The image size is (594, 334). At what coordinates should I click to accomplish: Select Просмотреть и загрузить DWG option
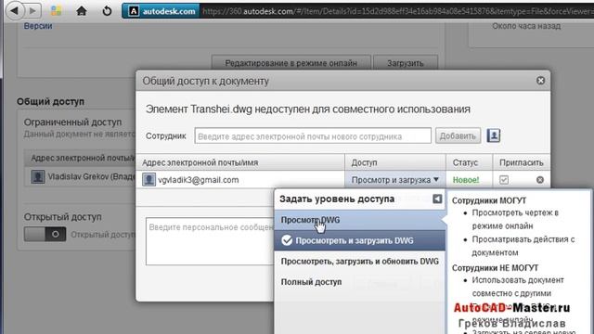359,240
